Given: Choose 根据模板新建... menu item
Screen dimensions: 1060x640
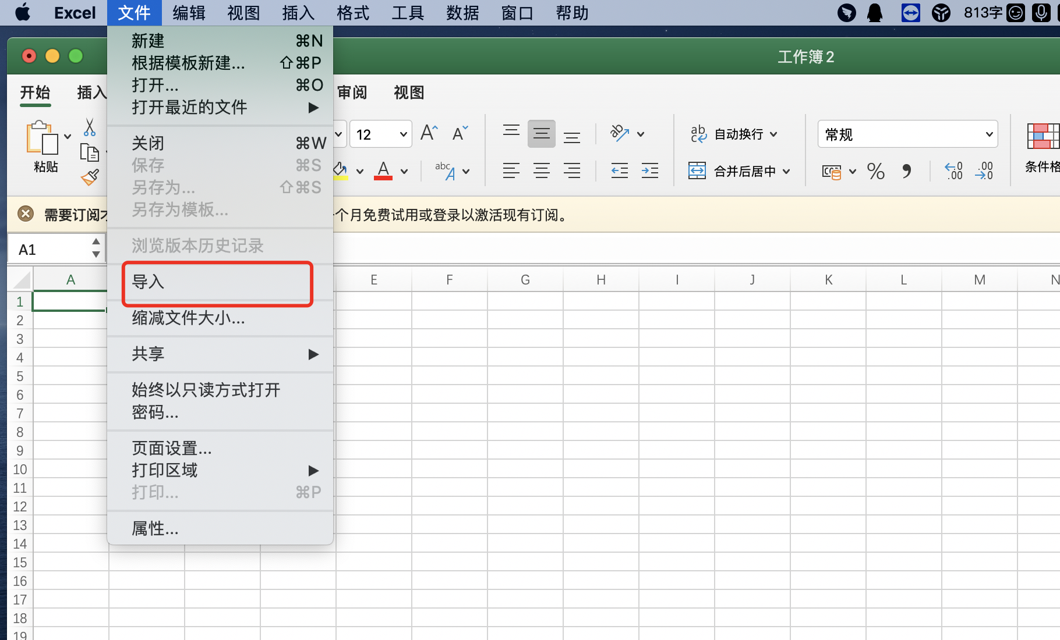Looking at the screenshot, I should pos(220,63).
